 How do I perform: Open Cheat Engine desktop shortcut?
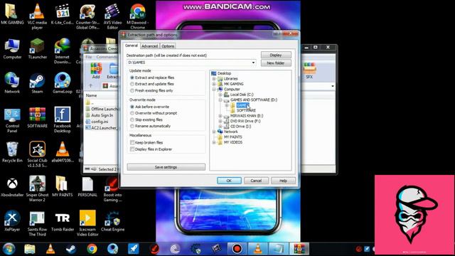112,221
